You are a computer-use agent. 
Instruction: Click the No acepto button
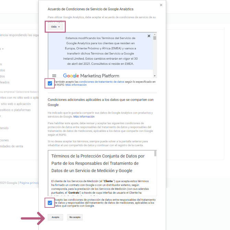(x=75, y=217)
